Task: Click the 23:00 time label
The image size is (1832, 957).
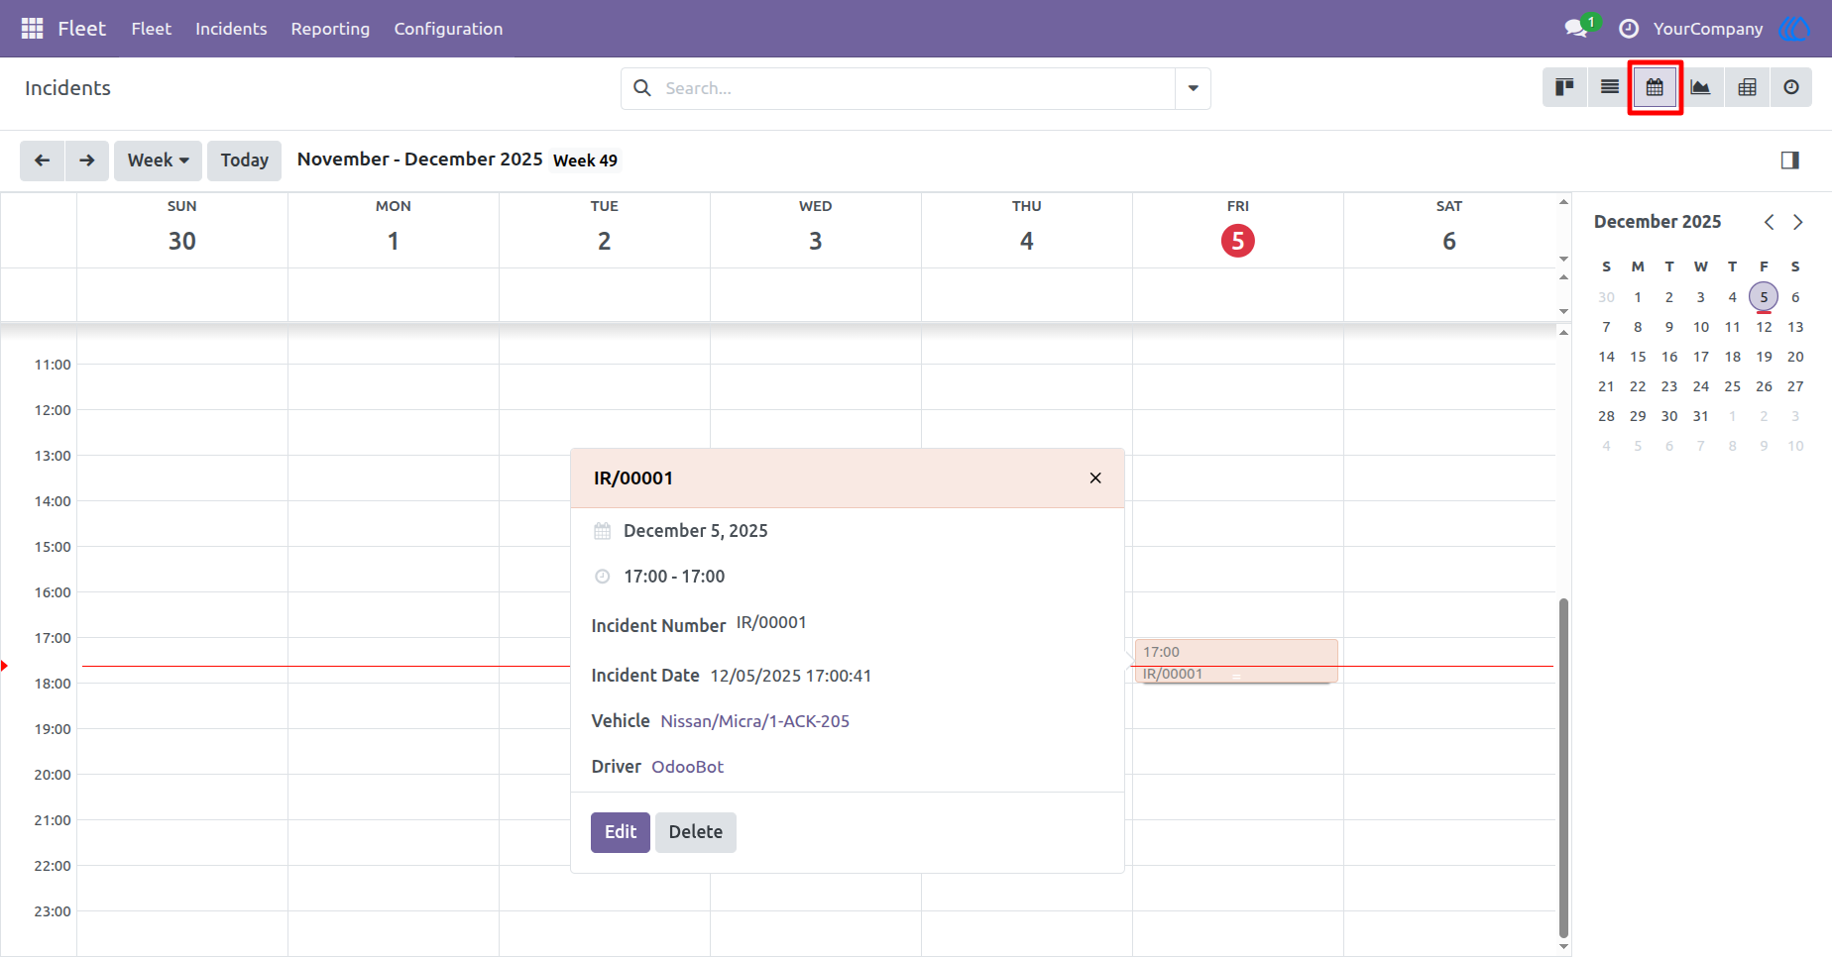Action: pos(53,911)
